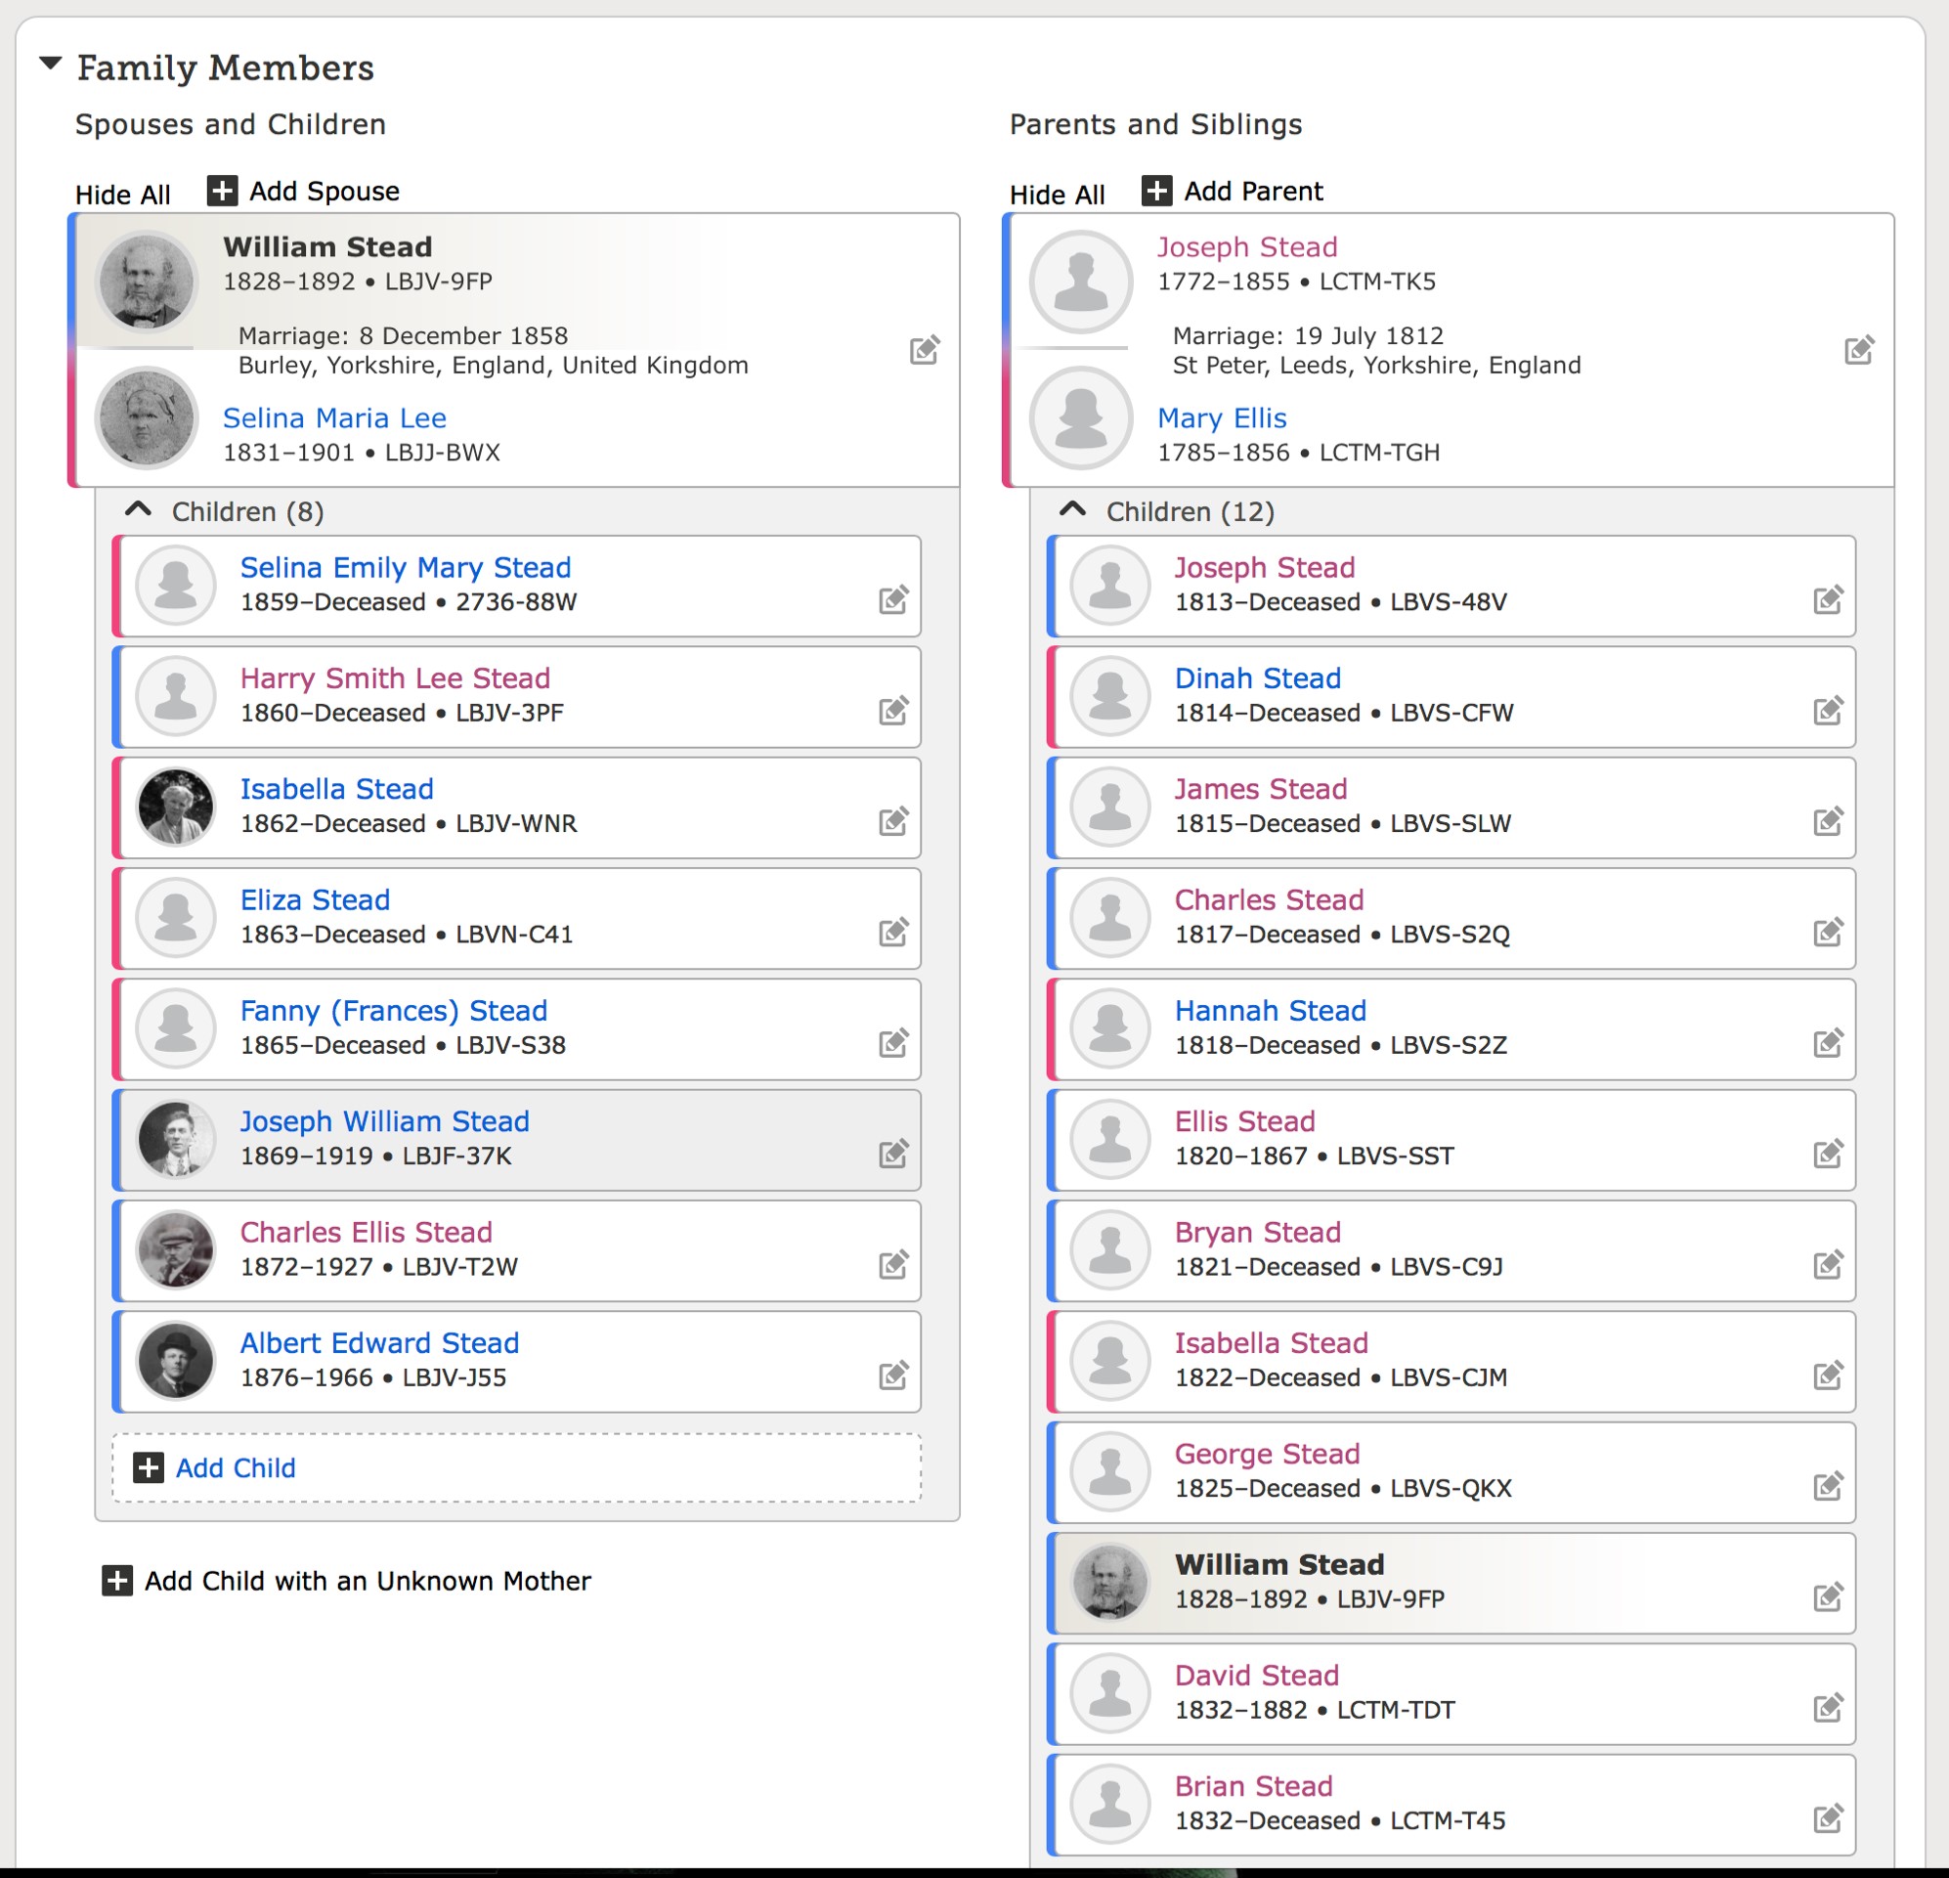This screenshot has width=1949, height=1878.
Task: Open Joseph William Stead's profile link
Action: click(x=384, y=1121)
